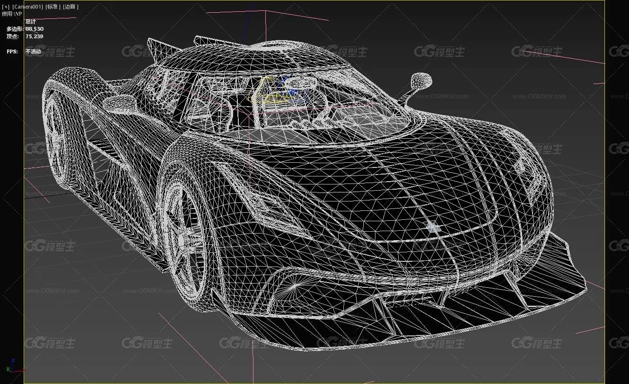Click the 总计 statistics header
Viewport: 629px width, 384px height.
[31, 22]
